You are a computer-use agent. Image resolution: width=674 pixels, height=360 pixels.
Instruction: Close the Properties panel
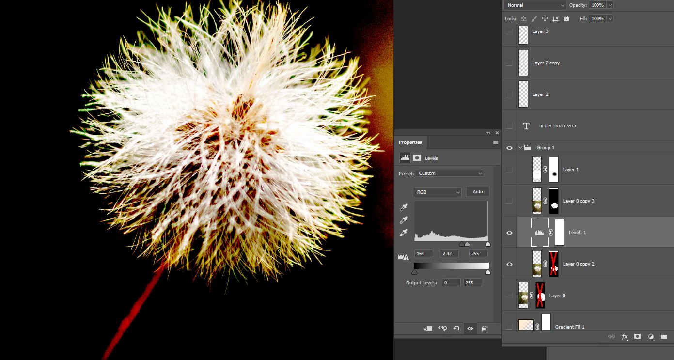(497, 133)
